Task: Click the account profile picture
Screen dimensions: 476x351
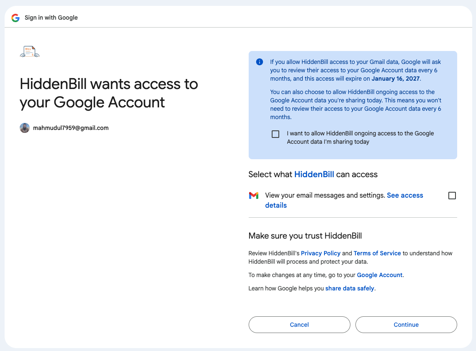Action: 25,128
